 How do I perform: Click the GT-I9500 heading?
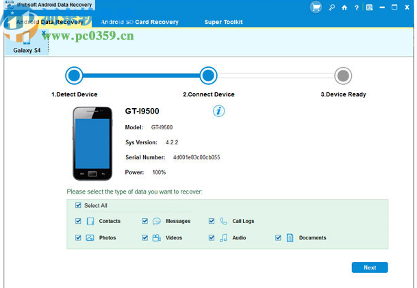(142, 111)
